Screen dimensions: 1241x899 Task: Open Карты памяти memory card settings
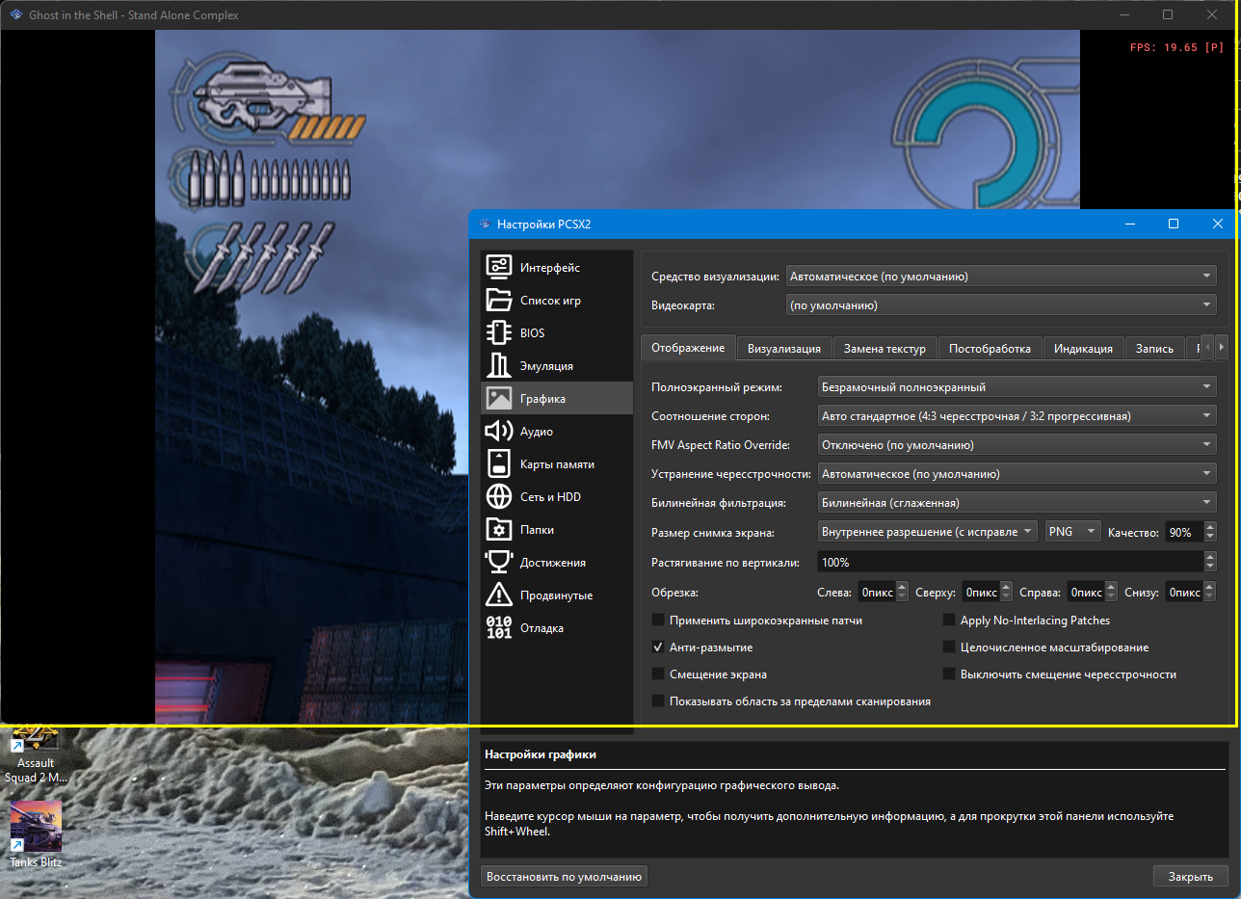click(x=557, y=464)
